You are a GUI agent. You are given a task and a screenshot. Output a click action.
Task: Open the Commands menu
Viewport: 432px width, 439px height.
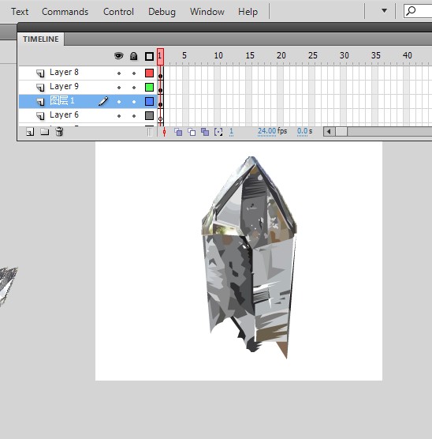coord(65,12)
